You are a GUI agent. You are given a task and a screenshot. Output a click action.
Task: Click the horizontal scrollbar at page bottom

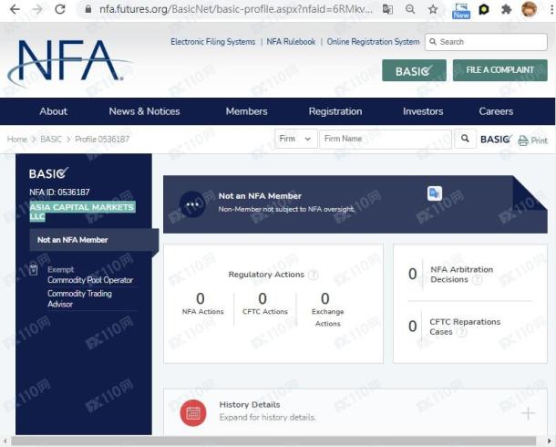273,442
